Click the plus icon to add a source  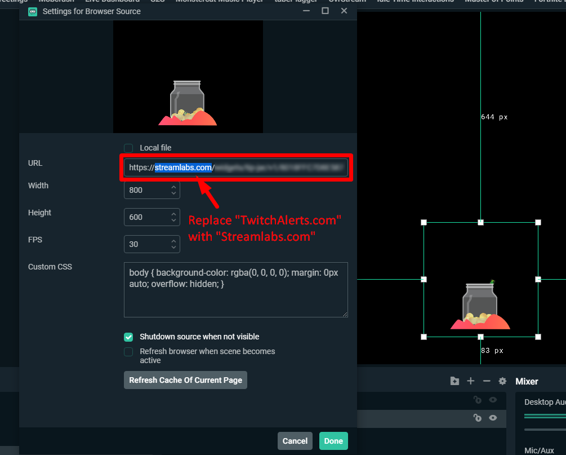pos(470,381)
